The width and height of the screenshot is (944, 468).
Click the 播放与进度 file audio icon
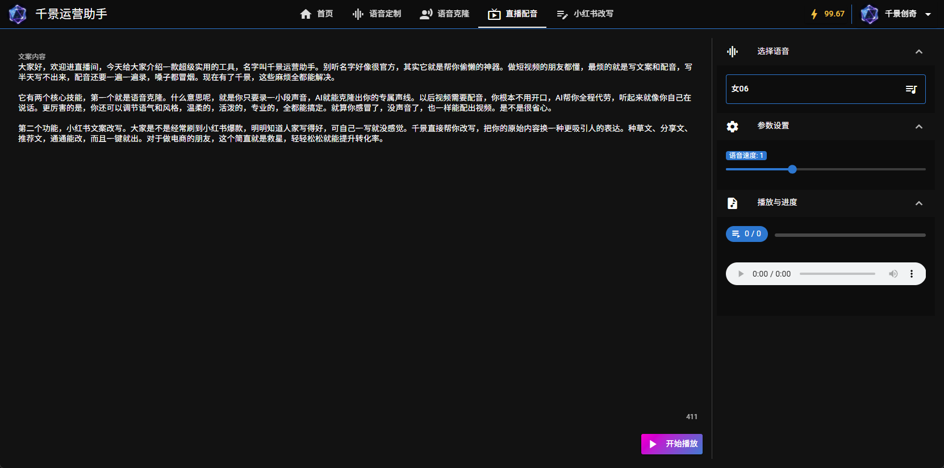click(733, 203)
